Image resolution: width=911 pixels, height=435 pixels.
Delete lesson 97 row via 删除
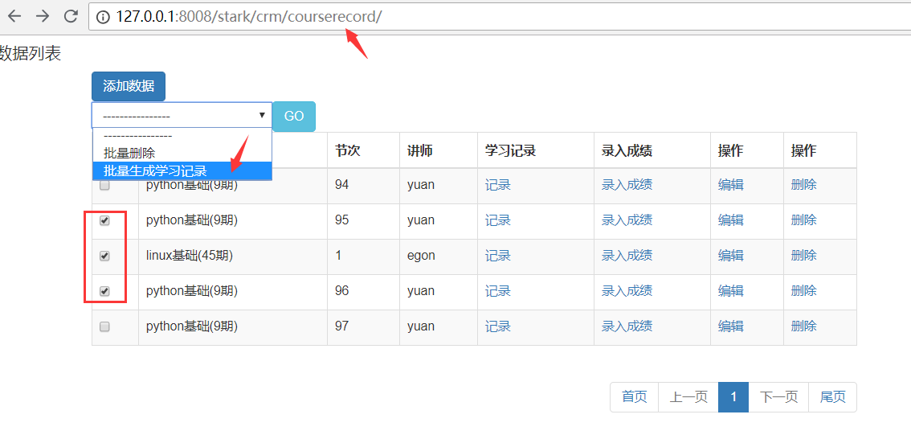[x=804, y=326]
